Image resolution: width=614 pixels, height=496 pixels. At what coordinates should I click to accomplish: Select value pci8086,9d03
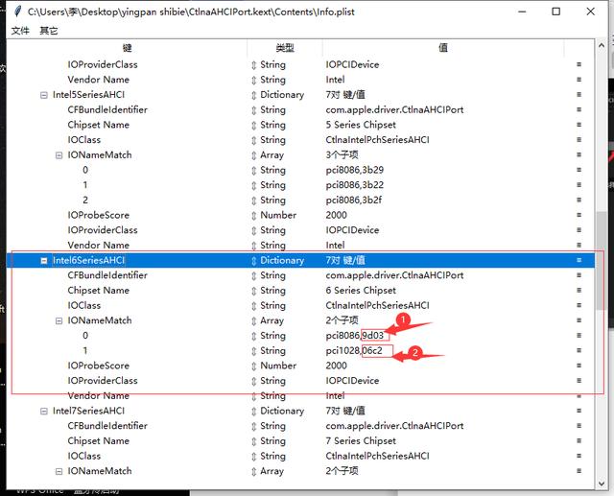point(355,336)
